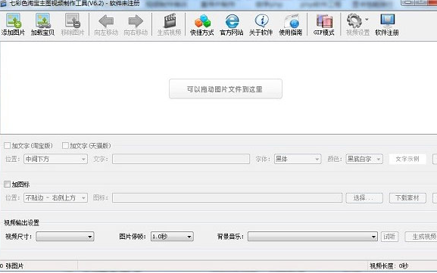Image resolution: width=437 pixels, height=273 pixels.
Task: Open the 颜色 dropdown showing 黑底白字
Action: [x=364, y=159]
